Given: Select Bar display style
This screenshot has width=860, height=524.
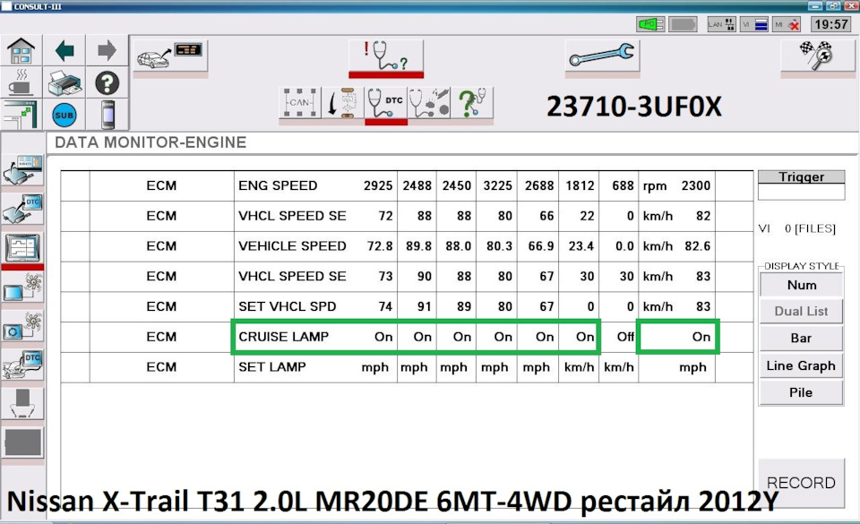Looking at the screenshot, I should [801, 339].
